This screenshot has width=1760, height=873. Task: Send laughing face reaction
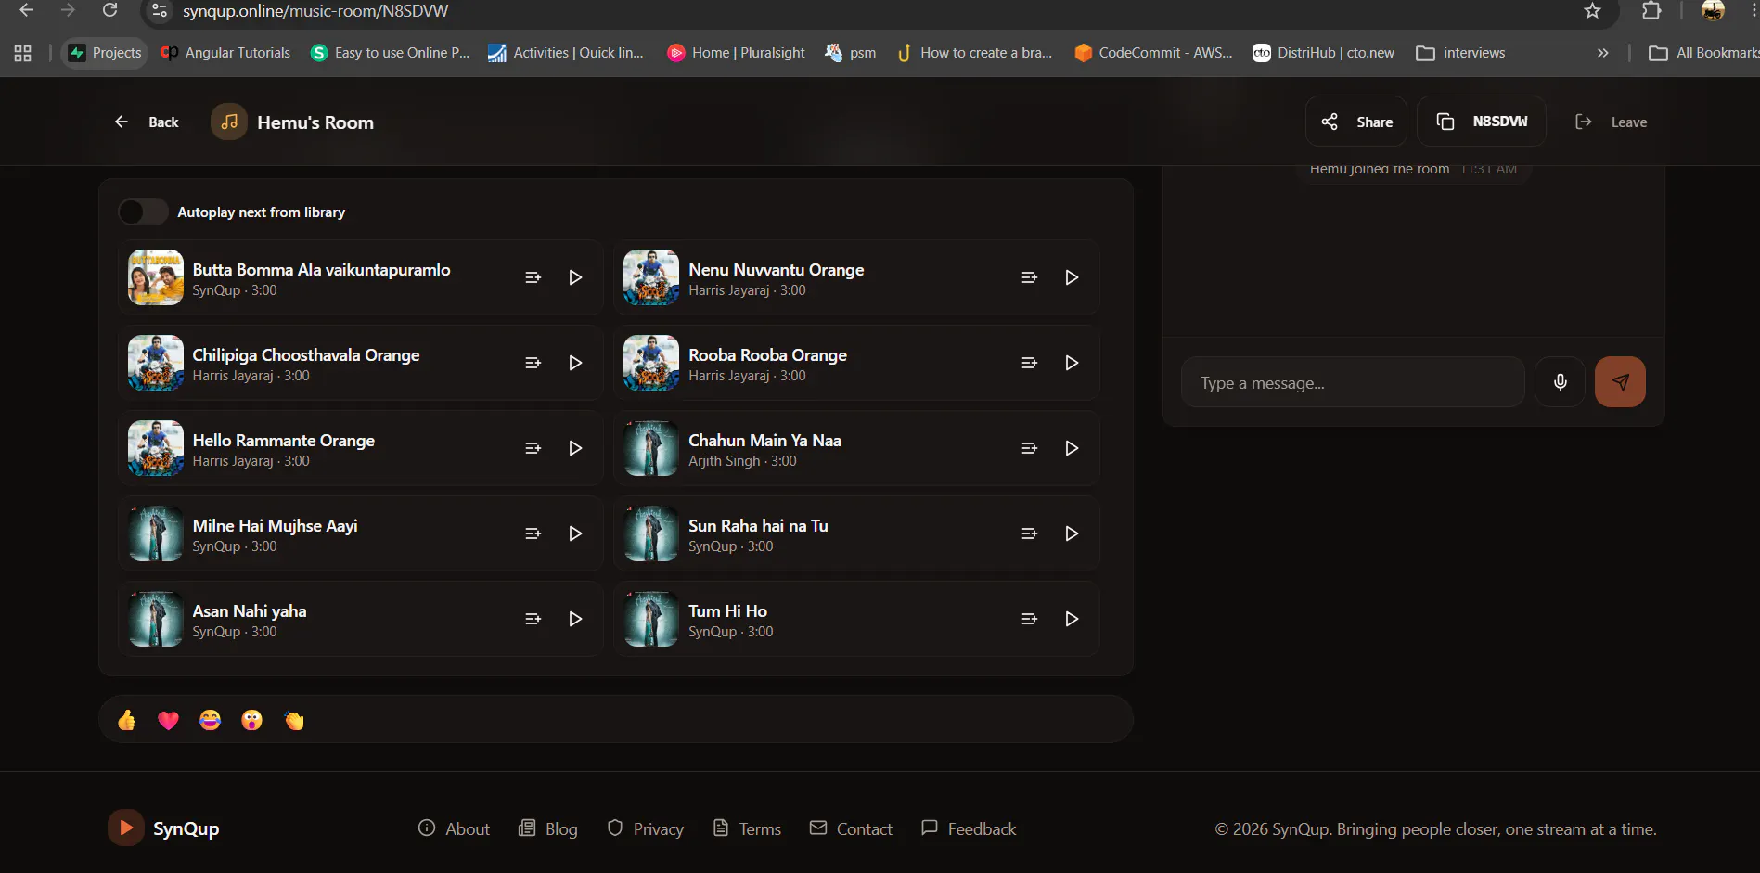click(210, 720)
